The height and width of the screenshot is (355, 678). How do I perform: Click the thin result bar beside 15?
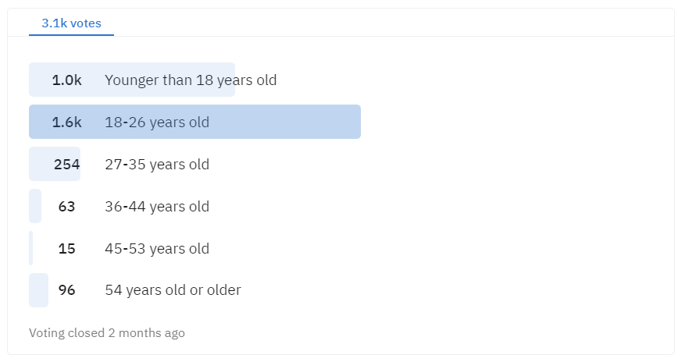click(30, 248)
